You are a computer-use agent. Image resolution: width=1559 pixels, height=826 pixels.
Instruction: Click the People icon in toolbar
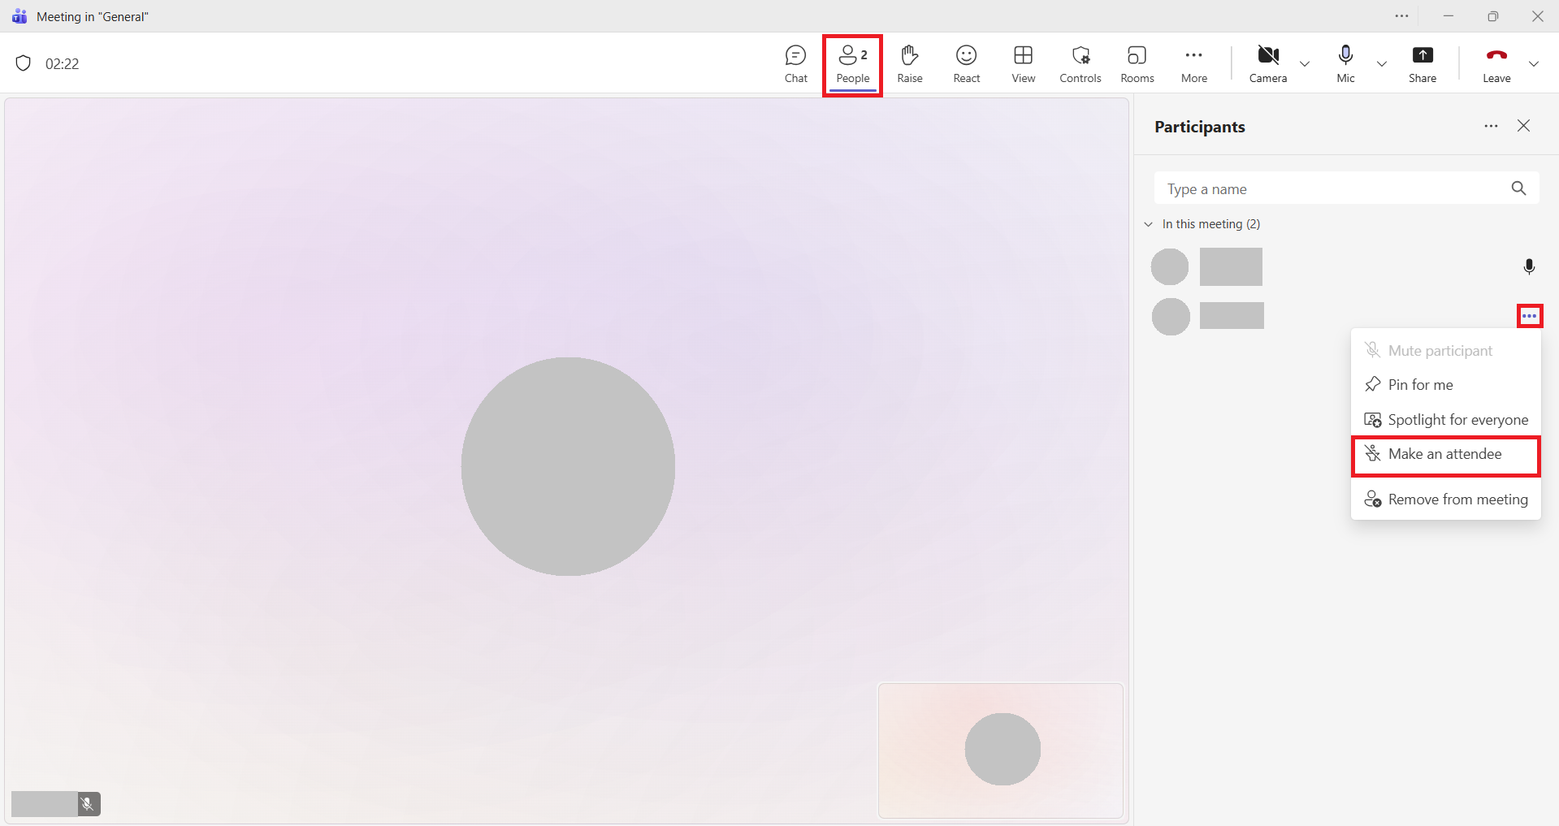(x=852, y=64)
